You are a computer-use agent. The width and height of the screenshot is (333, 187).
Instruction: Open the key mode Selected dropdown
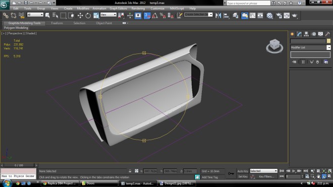(263, 171)
